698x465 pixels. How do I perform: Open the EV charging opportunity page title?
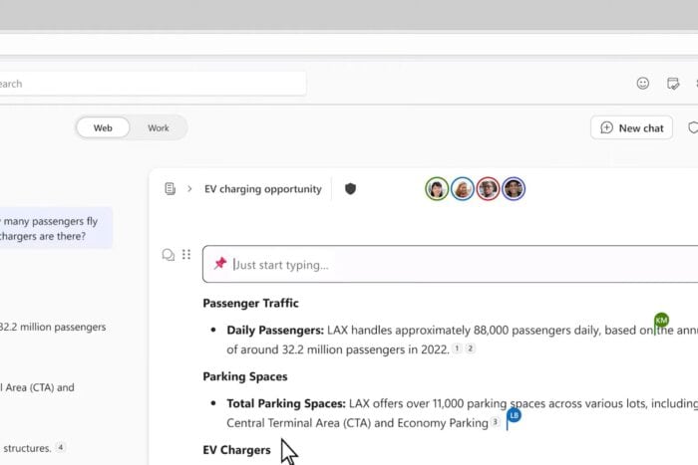(x=262, y=188)
